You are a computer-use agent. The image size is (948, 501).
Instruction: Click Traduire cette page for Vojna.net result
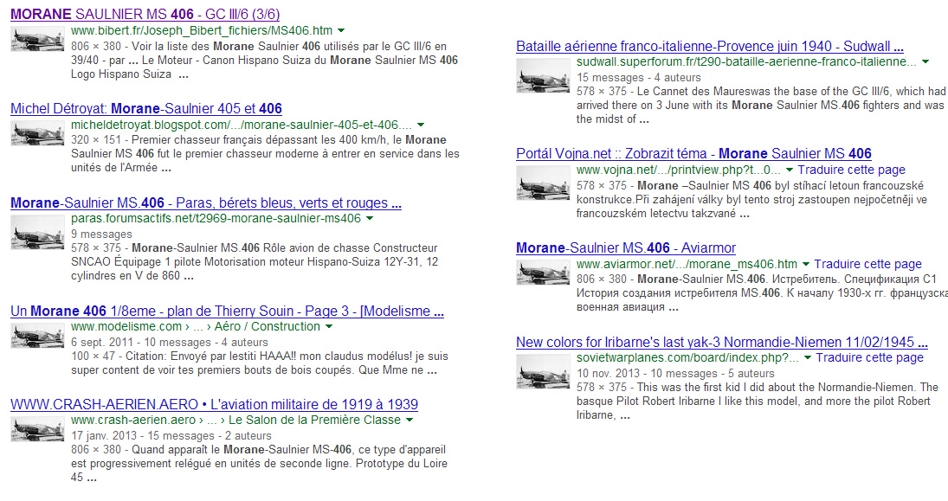click(x=851, y=170)
